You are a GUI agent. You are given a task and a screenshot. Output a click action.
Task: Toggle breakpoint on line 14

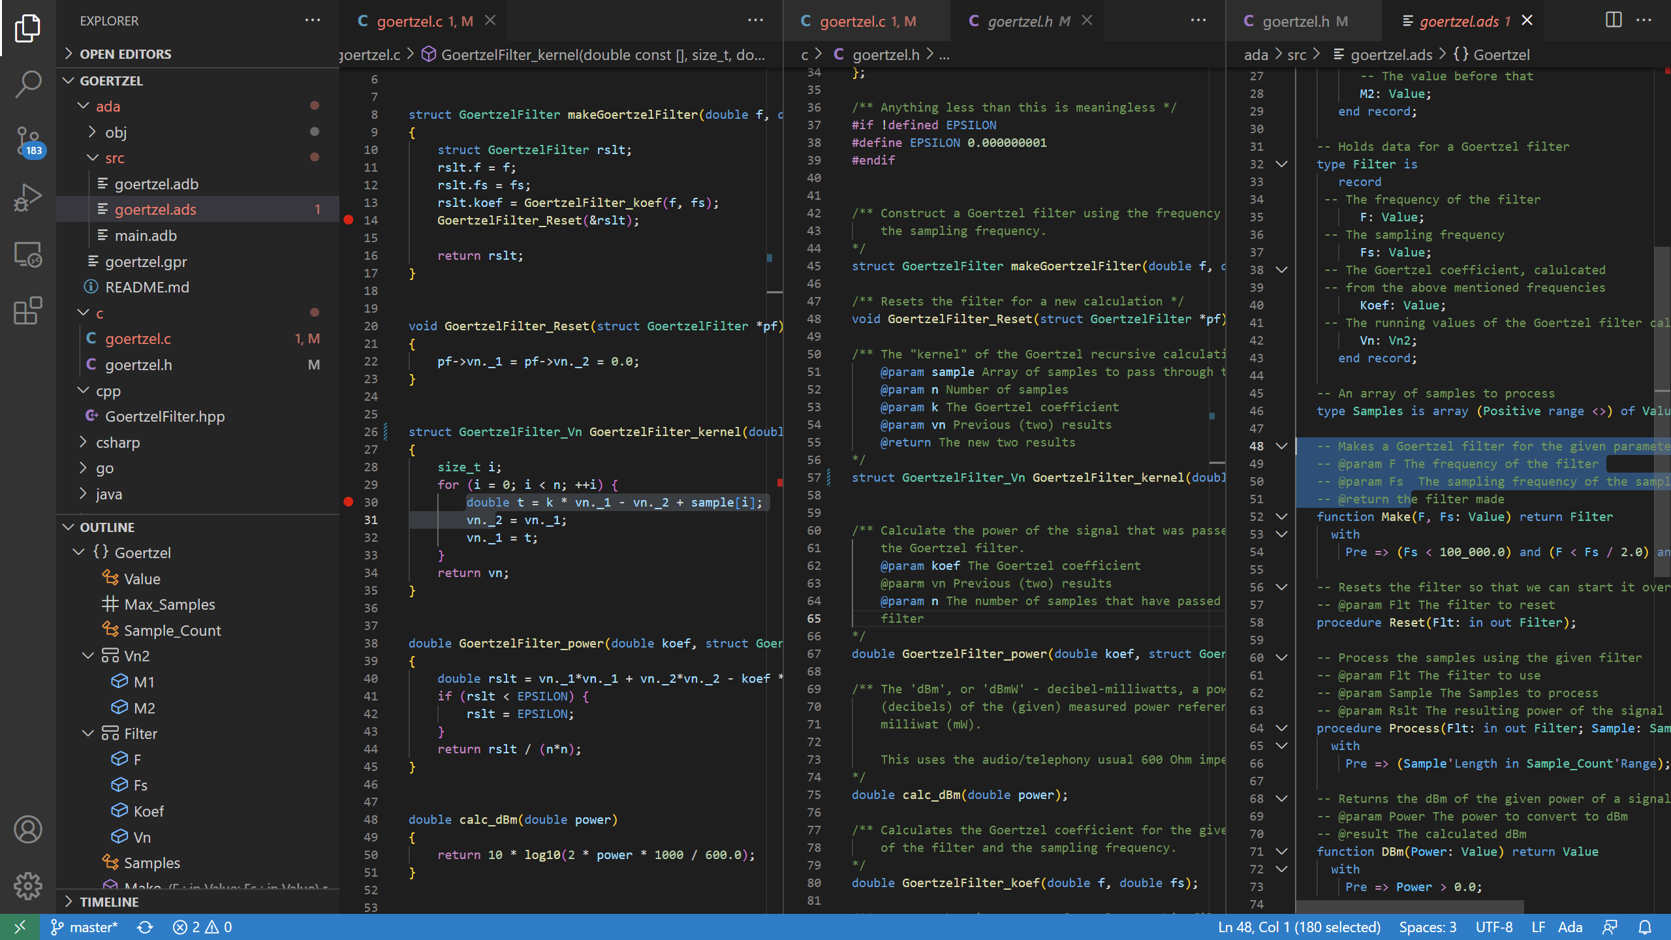(349, 220)
